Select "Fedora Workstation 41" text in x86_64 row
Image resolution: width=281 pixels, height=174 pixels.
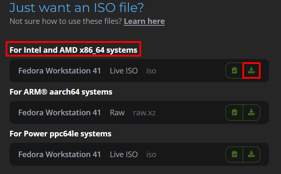coord(59,71)
